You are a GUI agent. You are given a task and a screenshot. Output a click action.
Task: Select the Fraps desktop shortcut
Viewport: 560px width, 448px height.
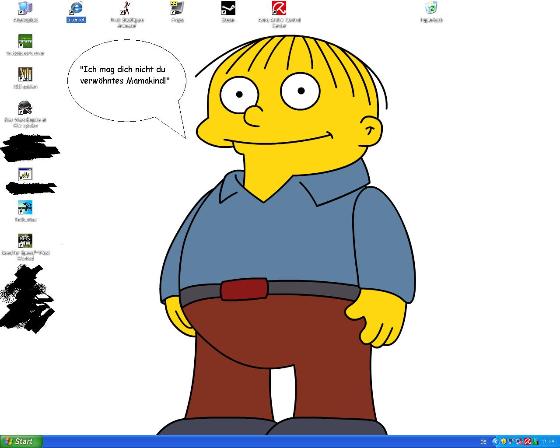pos(177,8)
